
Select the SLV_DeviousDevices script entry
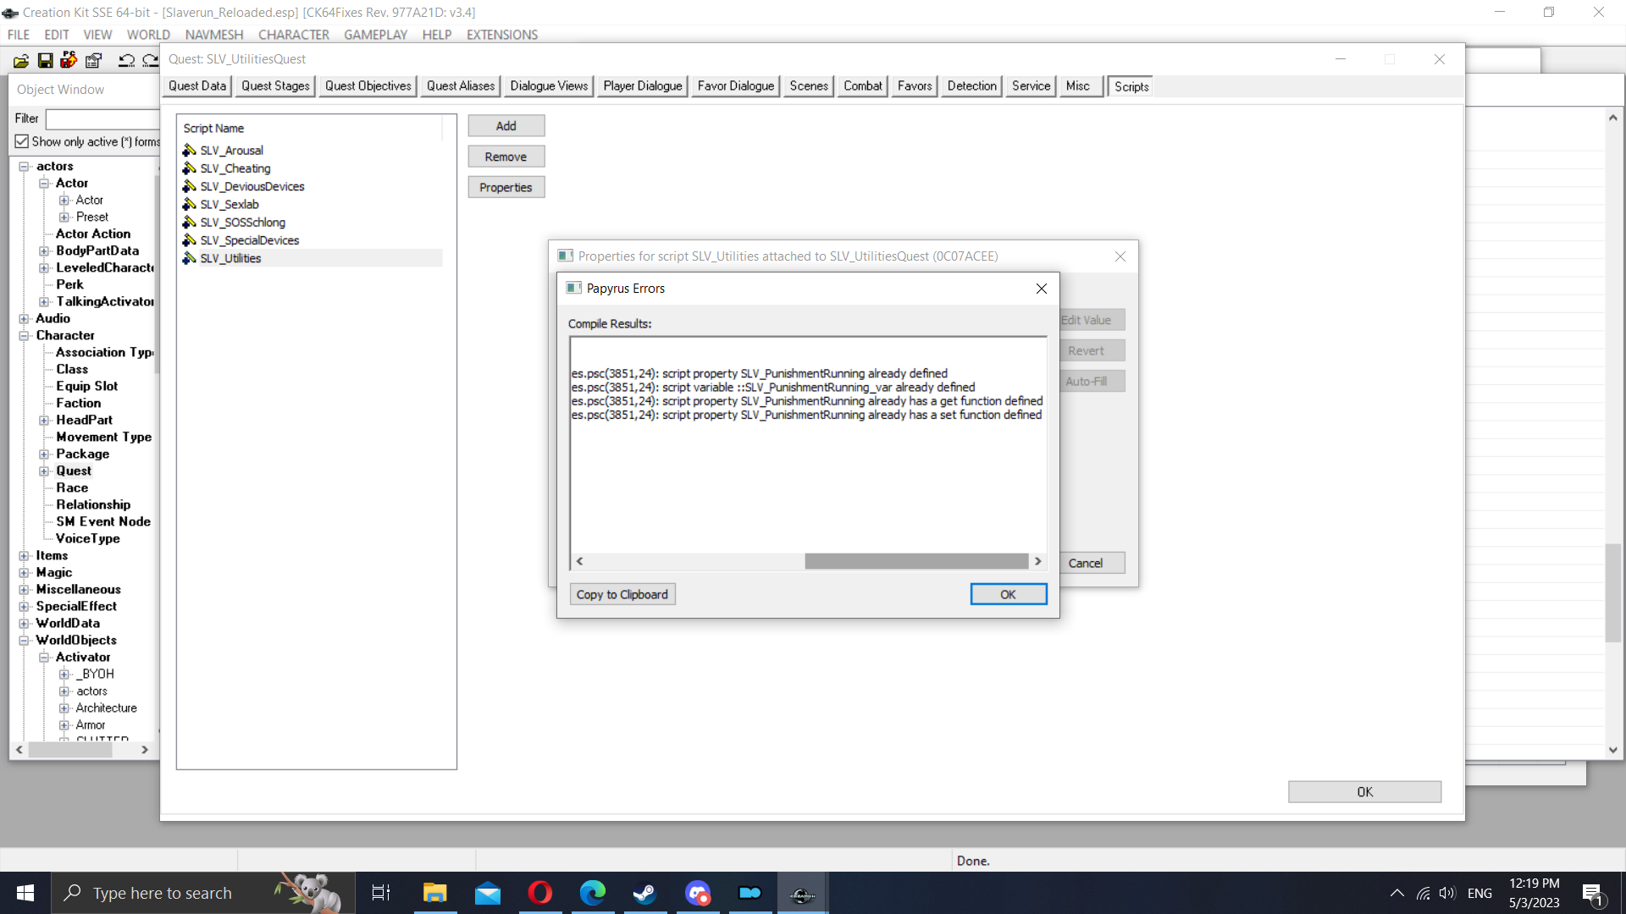tap(252, 186)
